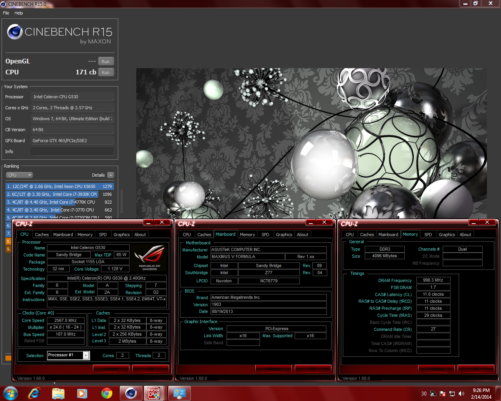Switch to Mainboard tab in left CPU-Z window
Viewport: 501px width, 401px height.
tap(63, 235)
